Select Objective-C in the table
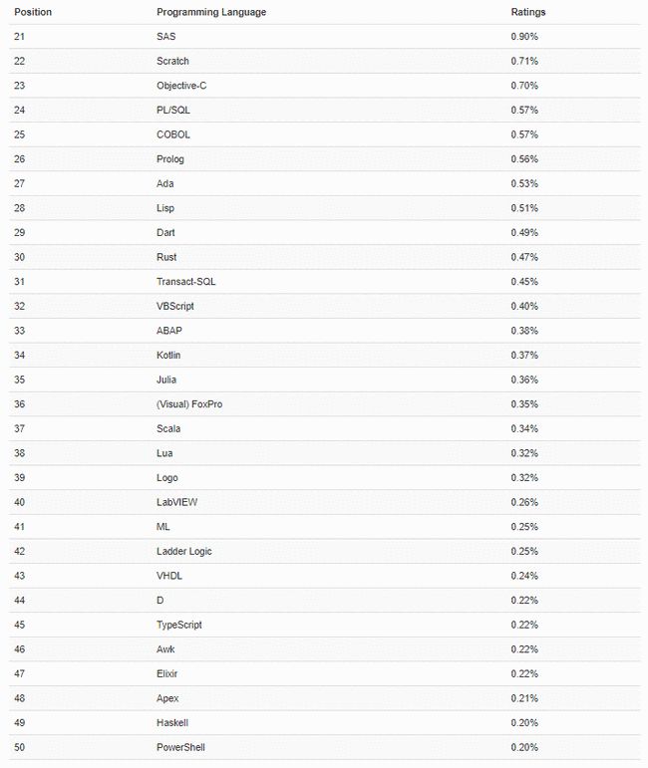 click(181, 86)
